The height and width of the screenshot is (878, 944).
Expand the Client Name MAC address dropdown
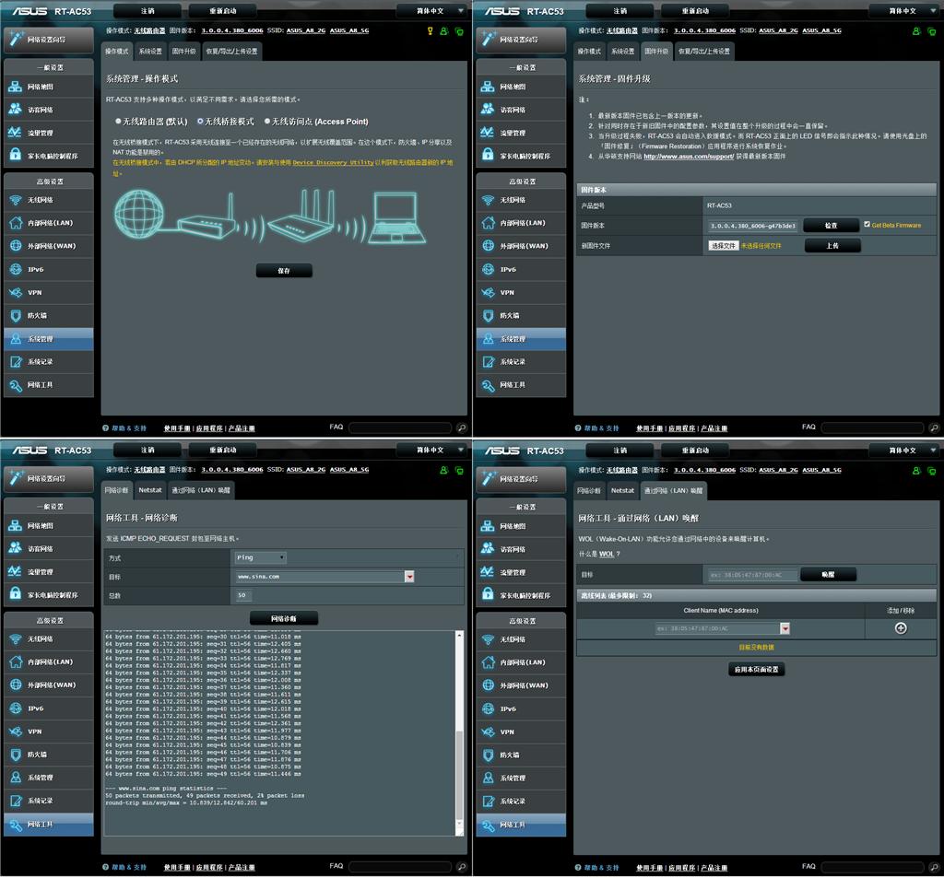(x=785, y=628)
